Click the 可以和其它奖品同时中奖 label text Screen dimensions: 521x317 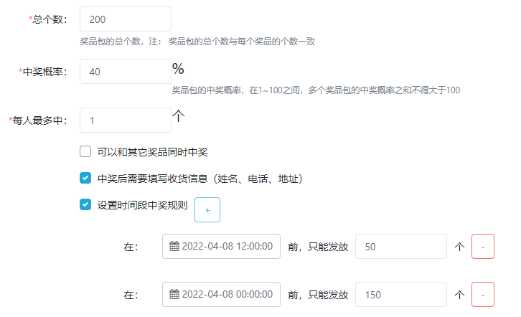point(152,151)
